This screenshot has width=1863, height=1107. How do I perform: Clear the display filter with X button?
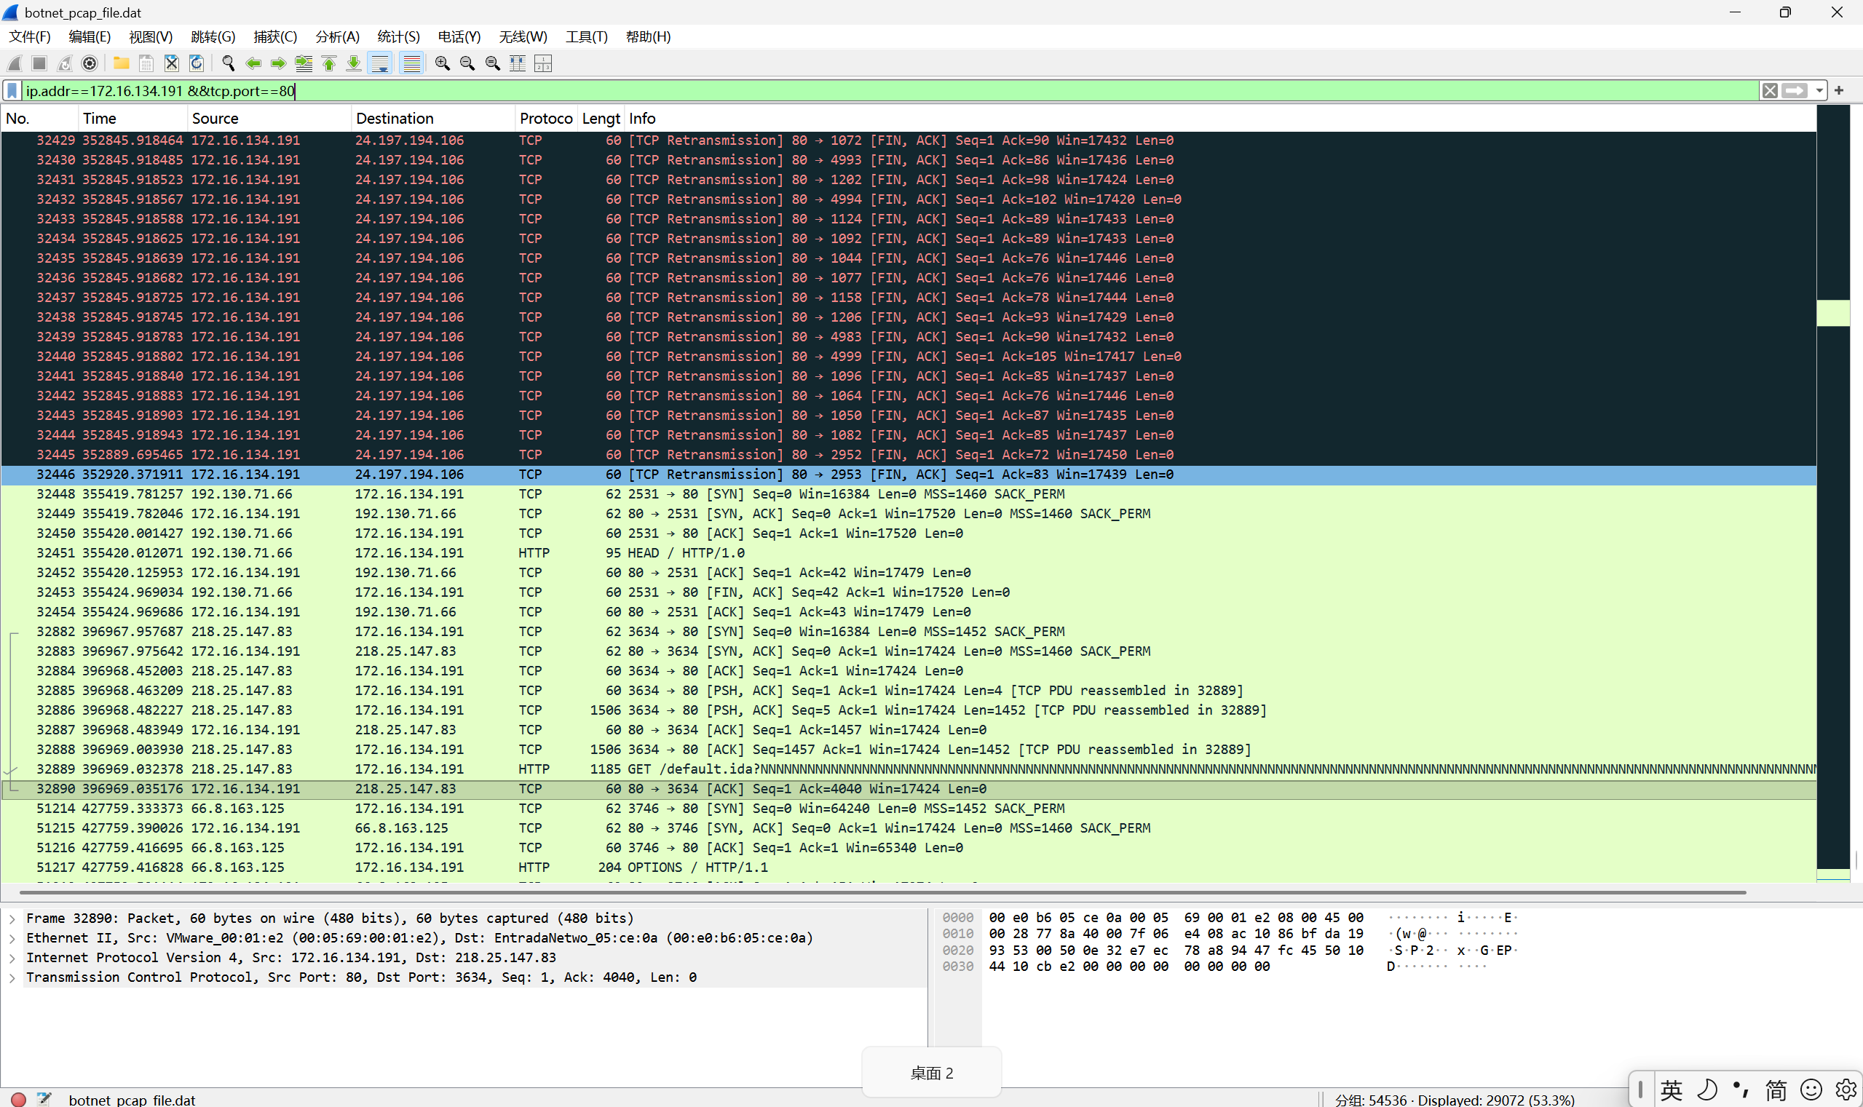click(x=1769, y=91)
